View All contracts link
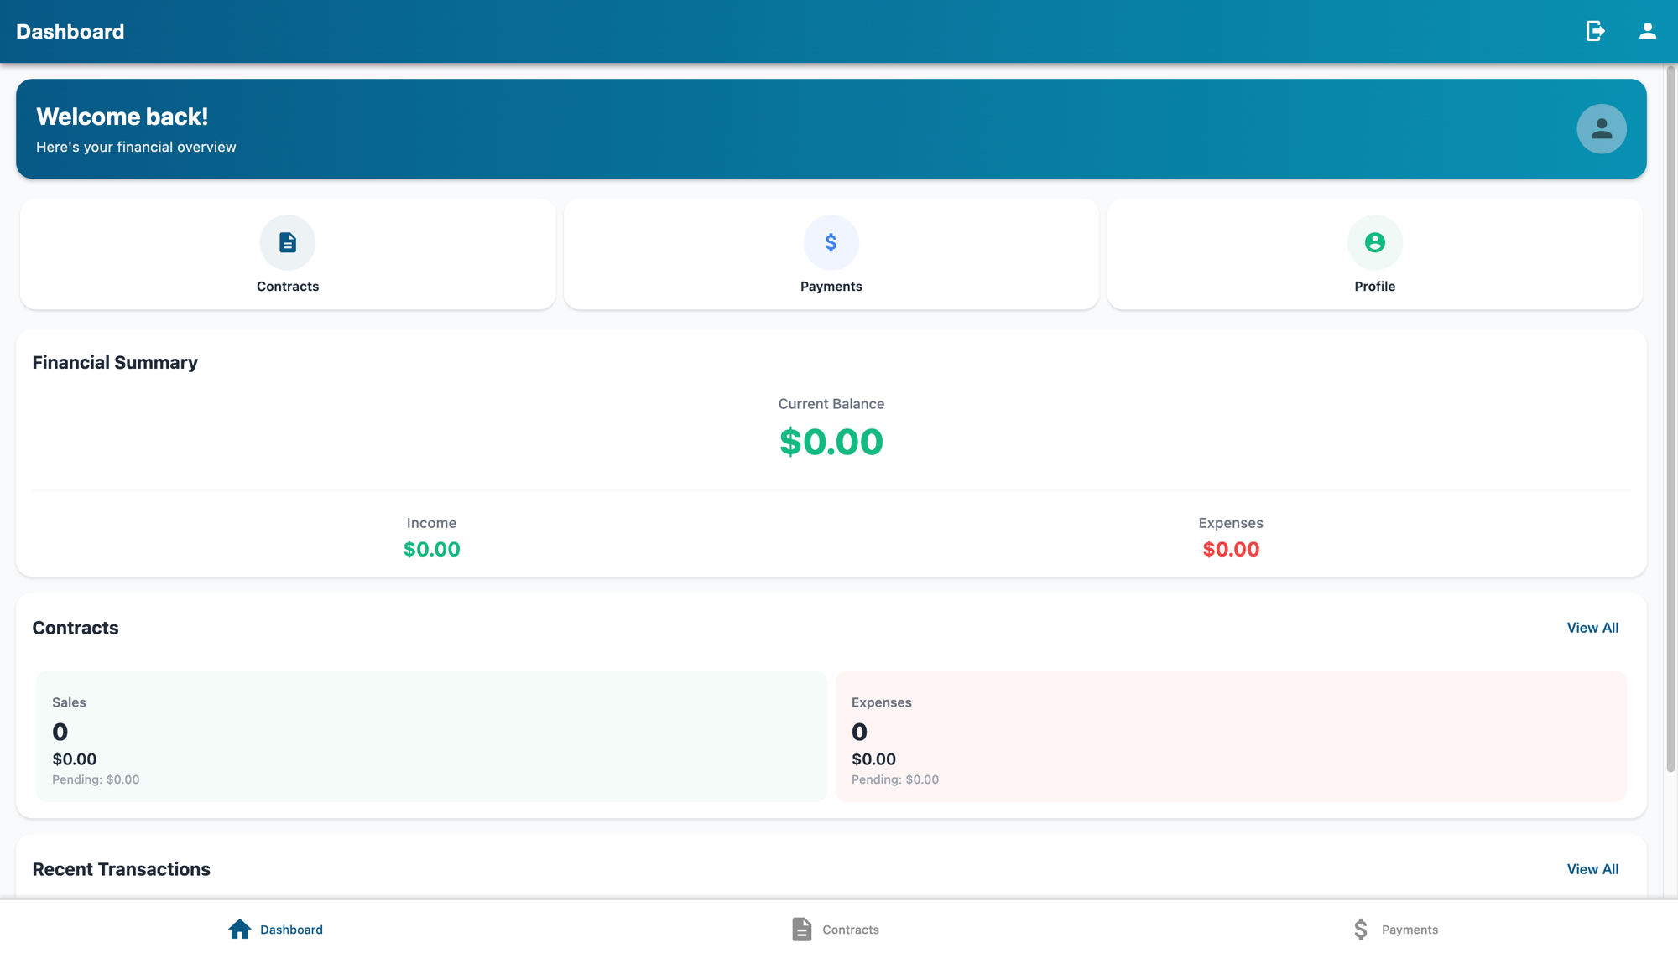 point(1592,628)
